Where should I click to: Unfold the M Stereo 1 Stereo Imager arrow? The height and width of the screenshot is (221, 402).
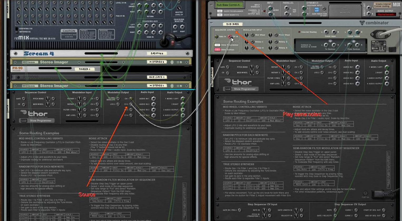(x=8, y=86)
